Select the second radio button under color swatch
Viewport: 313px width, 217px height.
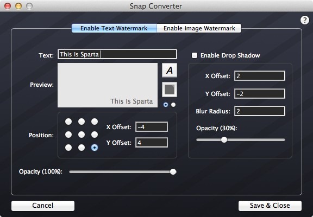pyautogui.click(x=173, y=105)
